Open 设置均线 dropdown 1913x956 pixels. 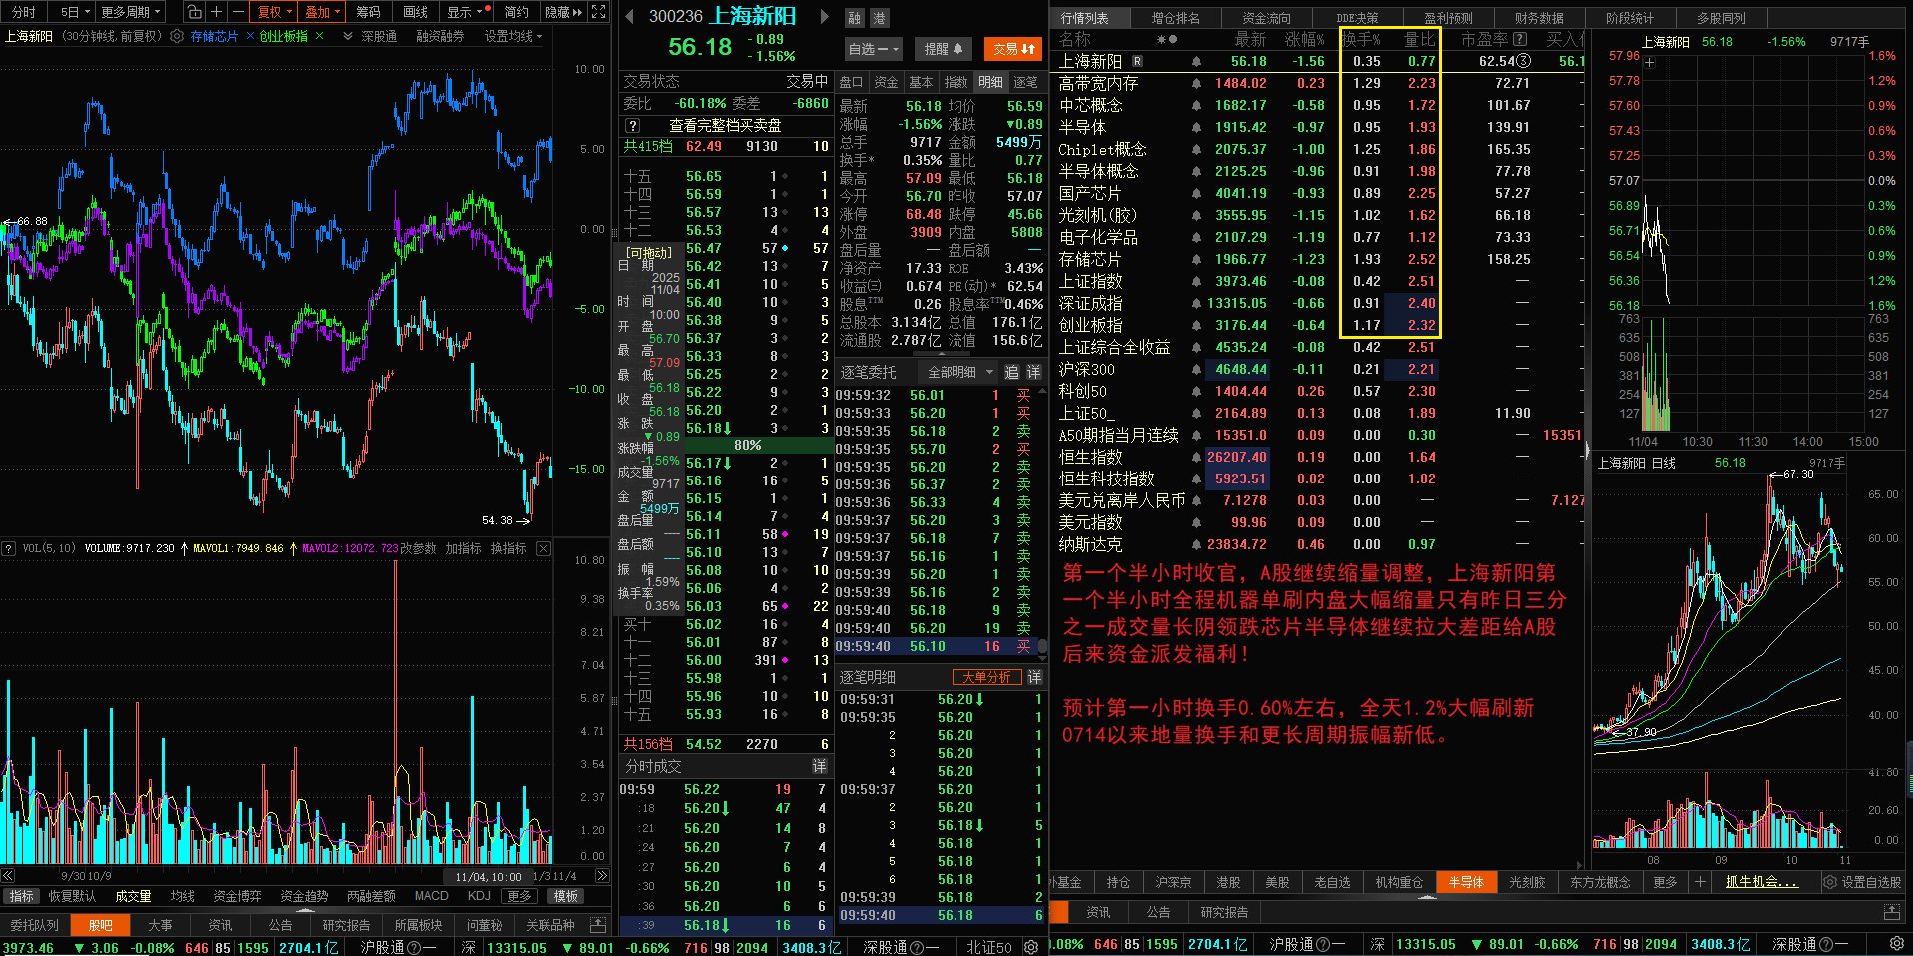[x=514, y=36]
